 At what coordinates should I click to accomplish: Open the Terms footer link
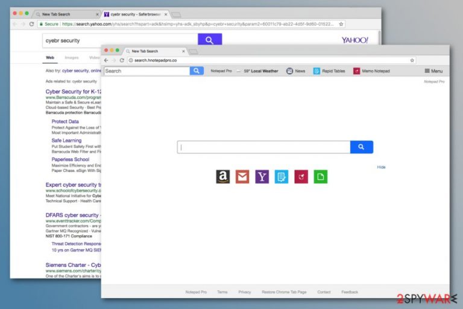(x=222, y=292)
